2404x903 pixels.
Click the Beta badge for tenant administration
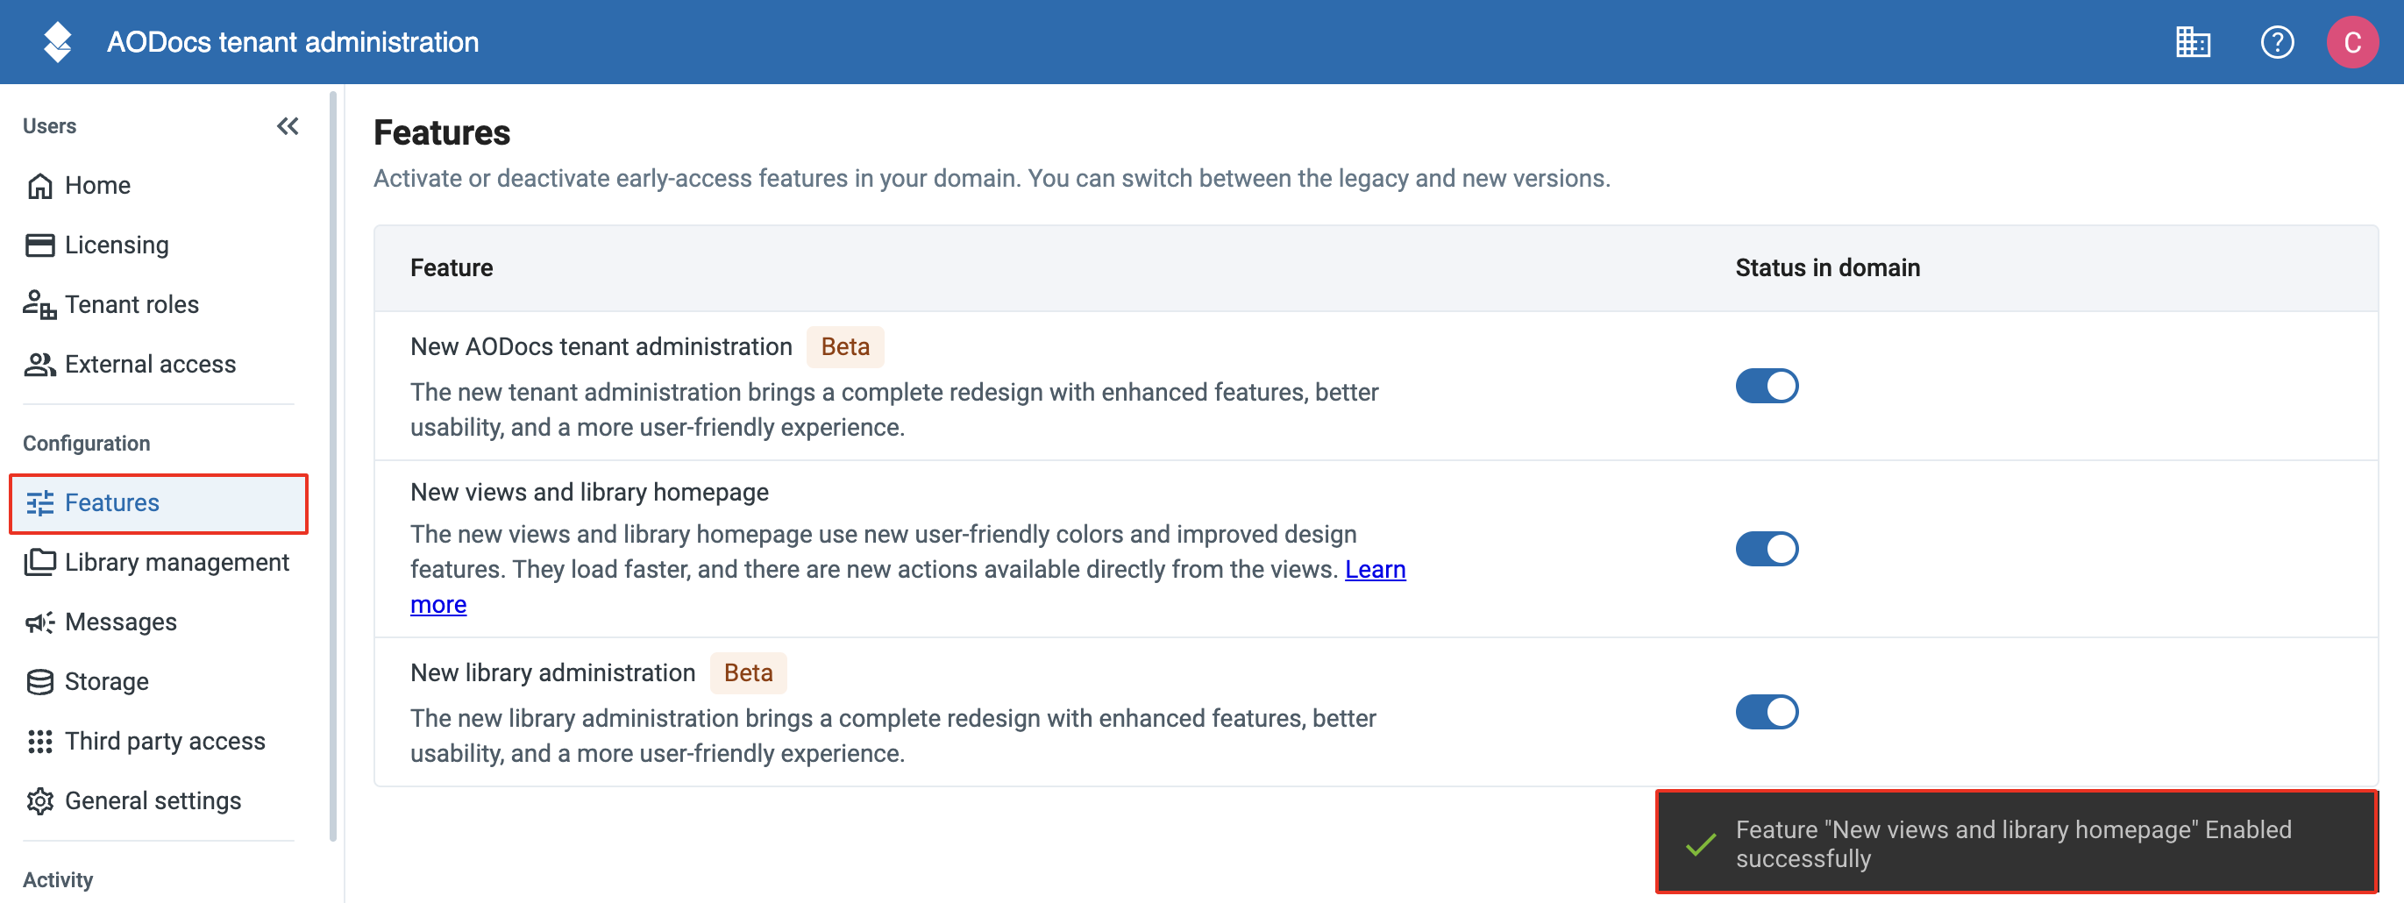click(844, 347)
